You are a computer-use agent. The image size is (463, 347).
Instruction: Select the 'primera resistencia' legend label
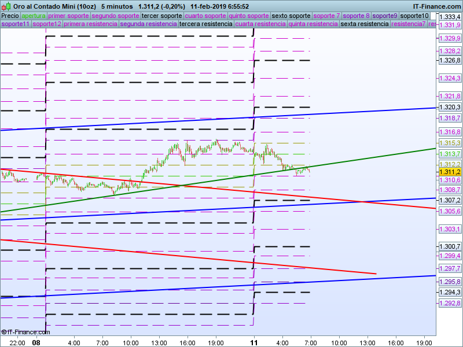point(90,24)
